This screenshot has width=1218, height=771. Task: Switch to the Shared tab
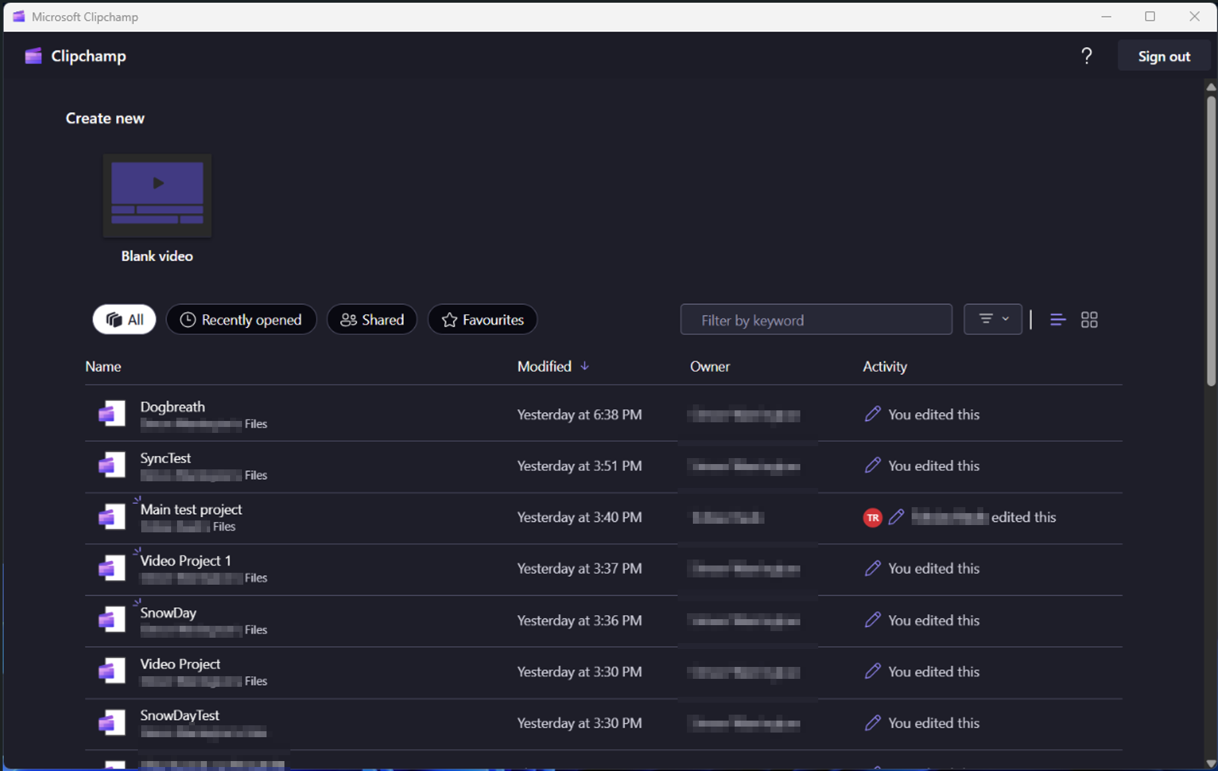371,320
